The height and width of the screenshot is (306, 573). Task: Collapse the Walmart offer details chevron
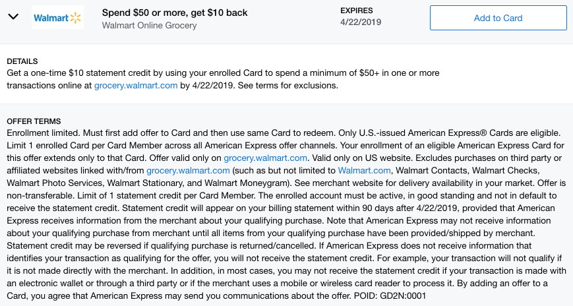click(x=13, y=18)
